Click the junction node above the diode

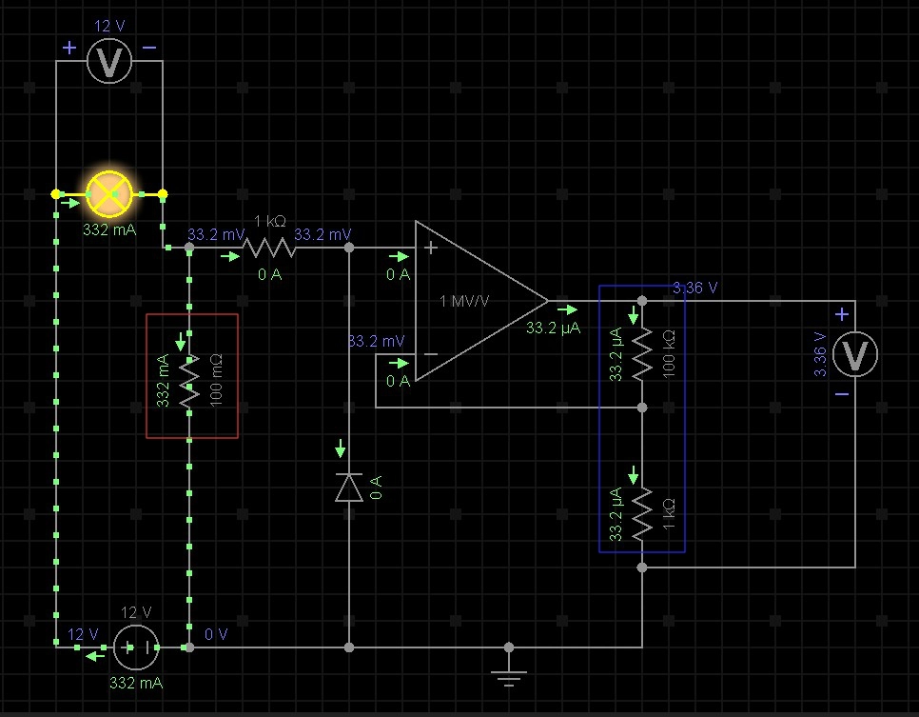[x=349, y=248]
